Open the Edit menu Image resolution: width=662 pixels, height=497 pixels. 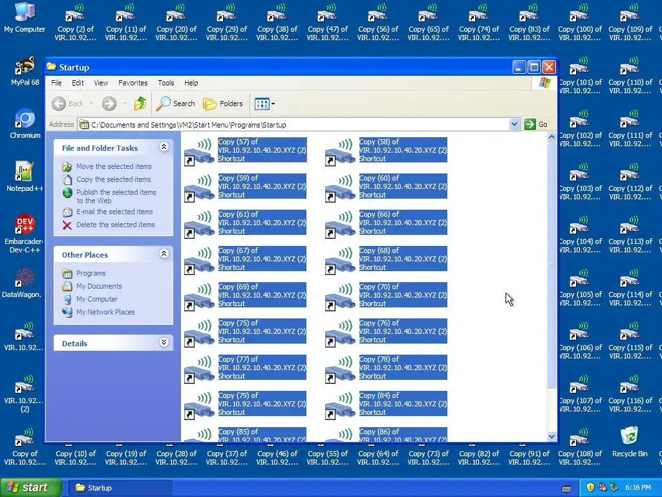point(78,83)
